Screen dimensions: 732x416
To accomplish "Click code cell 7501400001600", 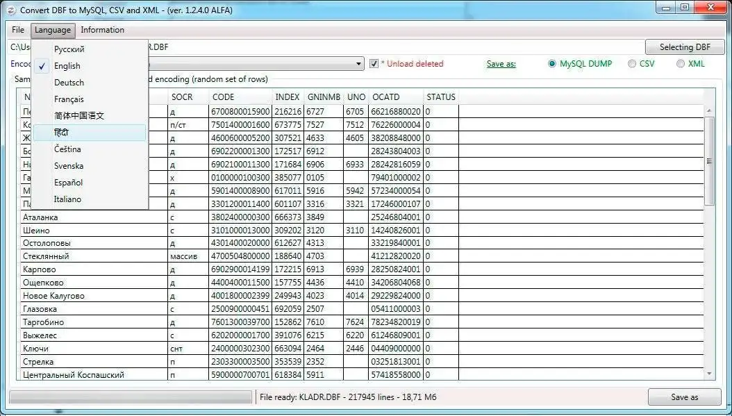I will click(x=240, y=124).
